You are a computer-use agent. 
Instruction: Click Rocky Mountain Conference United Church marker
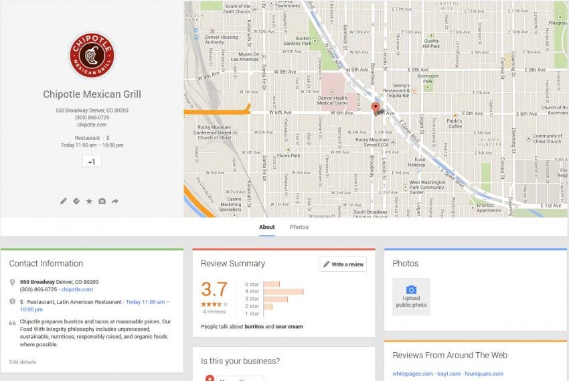[235, 133]
